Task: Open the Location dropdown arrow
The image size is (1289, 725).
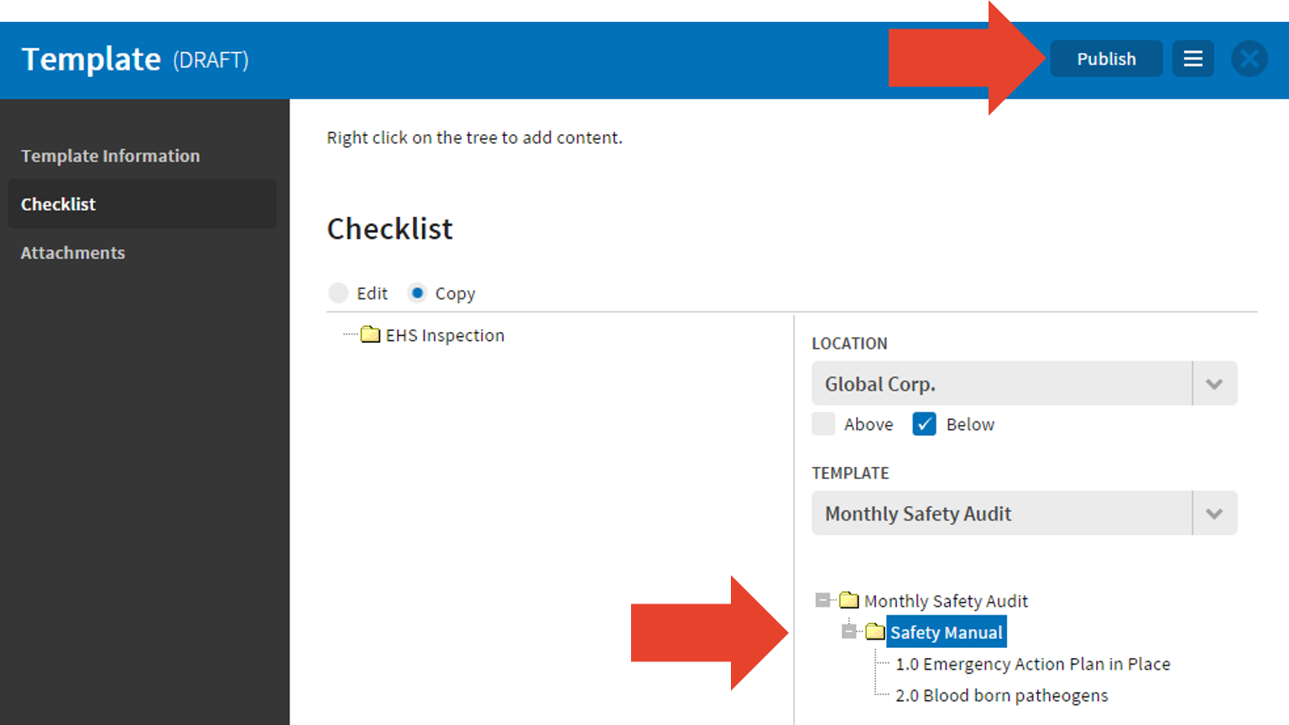Action: click(1213, 384)
